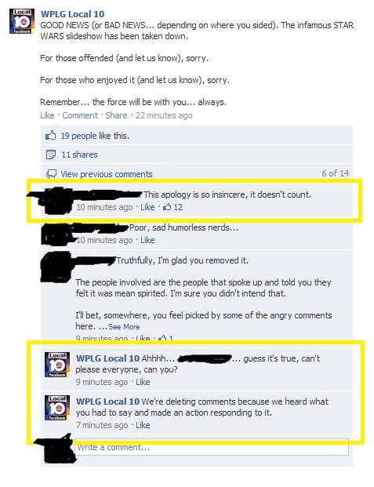The image size is (374, 487).
Task: Click the shares note icon beside 11 shares
Action: tap(51, 154)
